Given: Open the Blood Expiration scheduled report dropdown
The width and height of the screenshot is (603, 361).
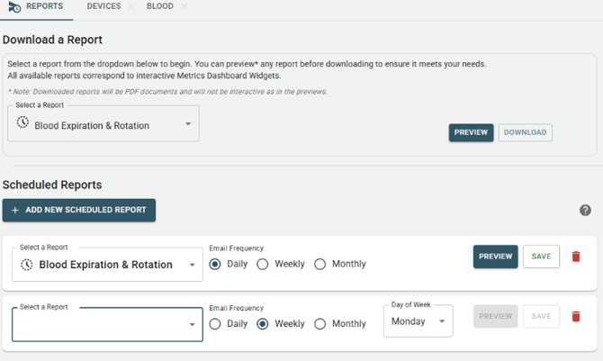Looking at the screenshot, I should point(193,266).
